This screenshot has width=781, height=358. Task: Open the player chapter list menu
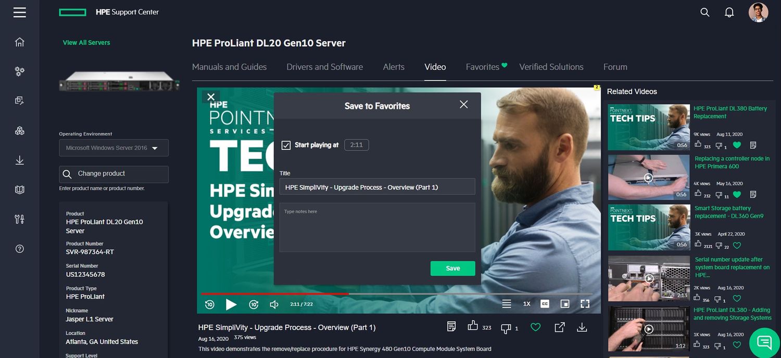507,304
